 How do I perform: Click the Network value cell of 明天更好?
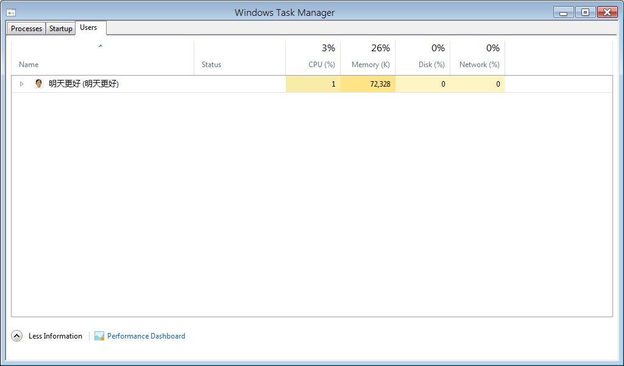pyautogui.click(x=478, y=84)
